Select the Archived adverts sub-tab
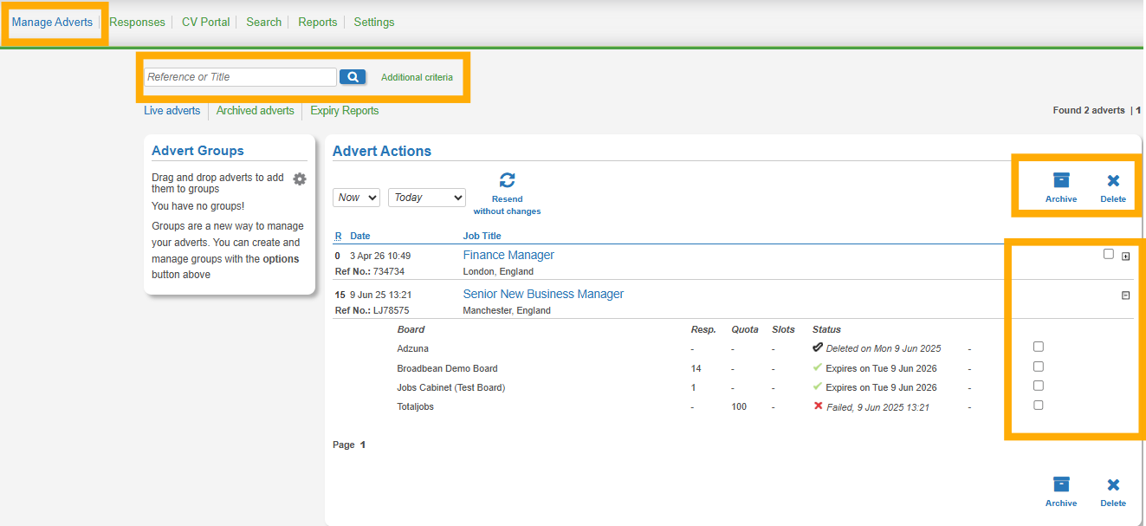 click(x=256, y=111)
